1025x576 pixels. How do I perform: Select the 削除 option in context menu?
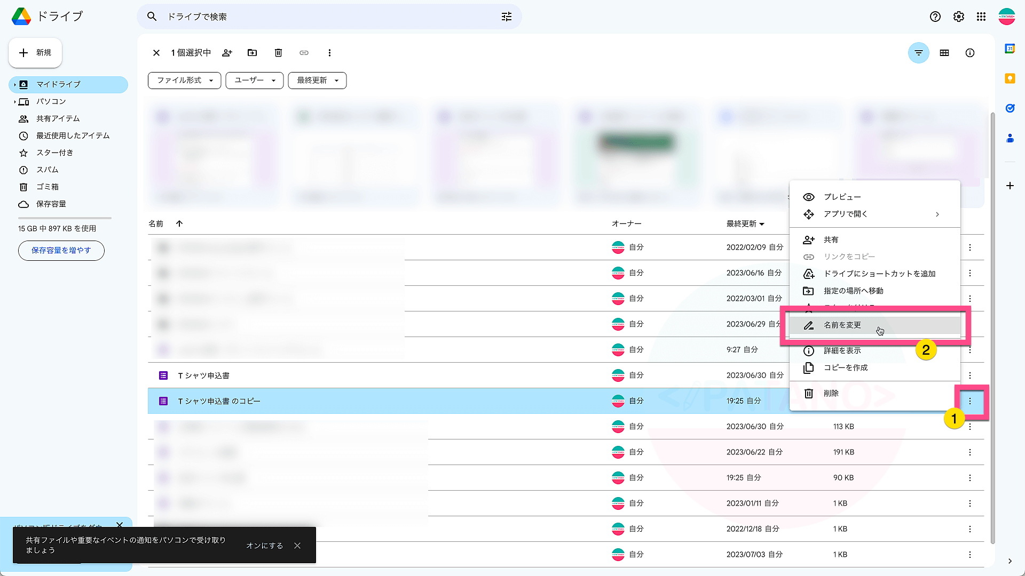point(831,393)
